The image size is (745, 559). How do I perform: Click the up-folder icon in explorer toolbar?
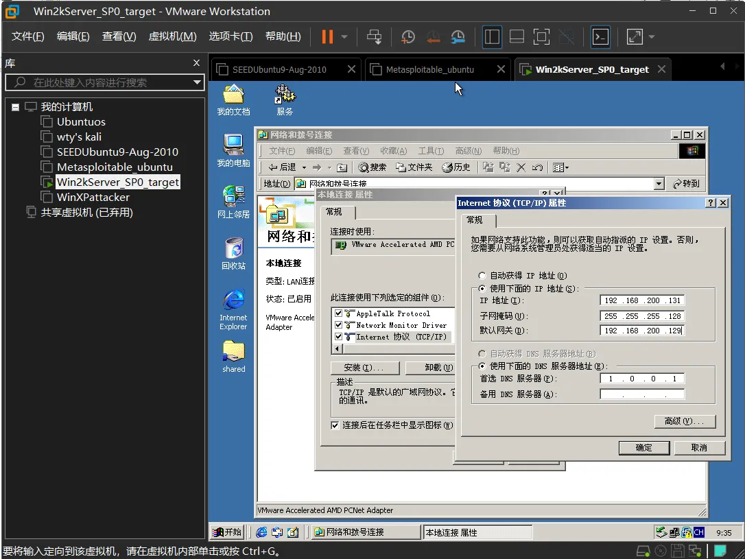[342, 167]
